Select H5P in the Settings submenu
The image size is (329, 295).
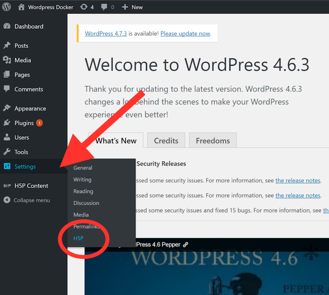tap(78, 238)
